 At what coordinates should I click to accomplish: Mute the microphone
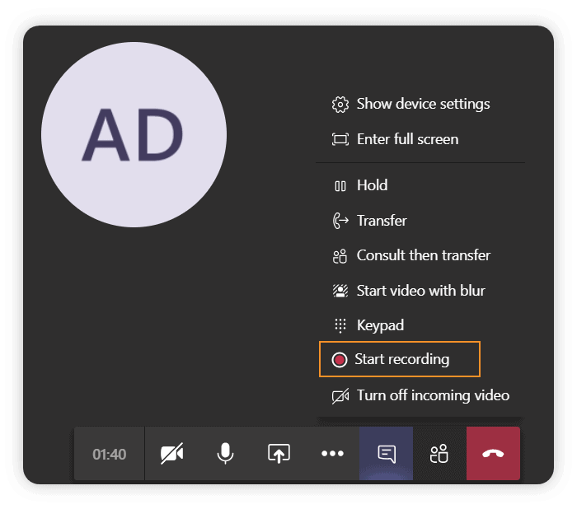[225, 454]
